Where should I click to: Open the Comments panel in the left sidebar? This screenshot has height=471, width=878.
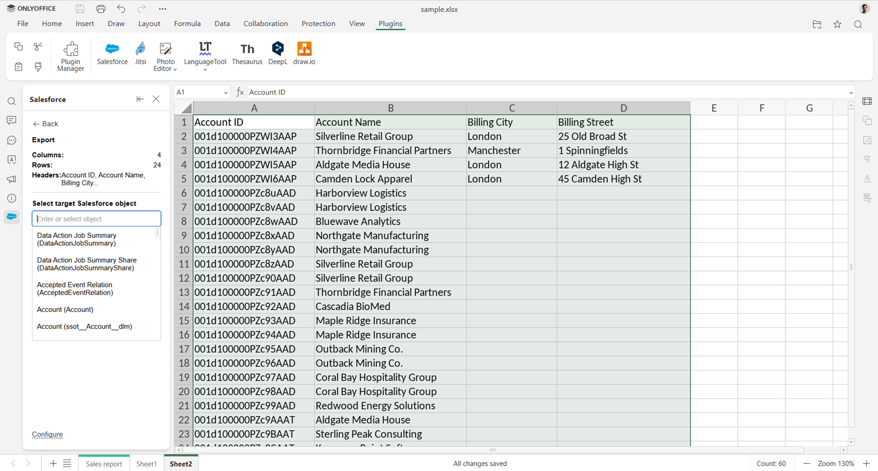11,121
